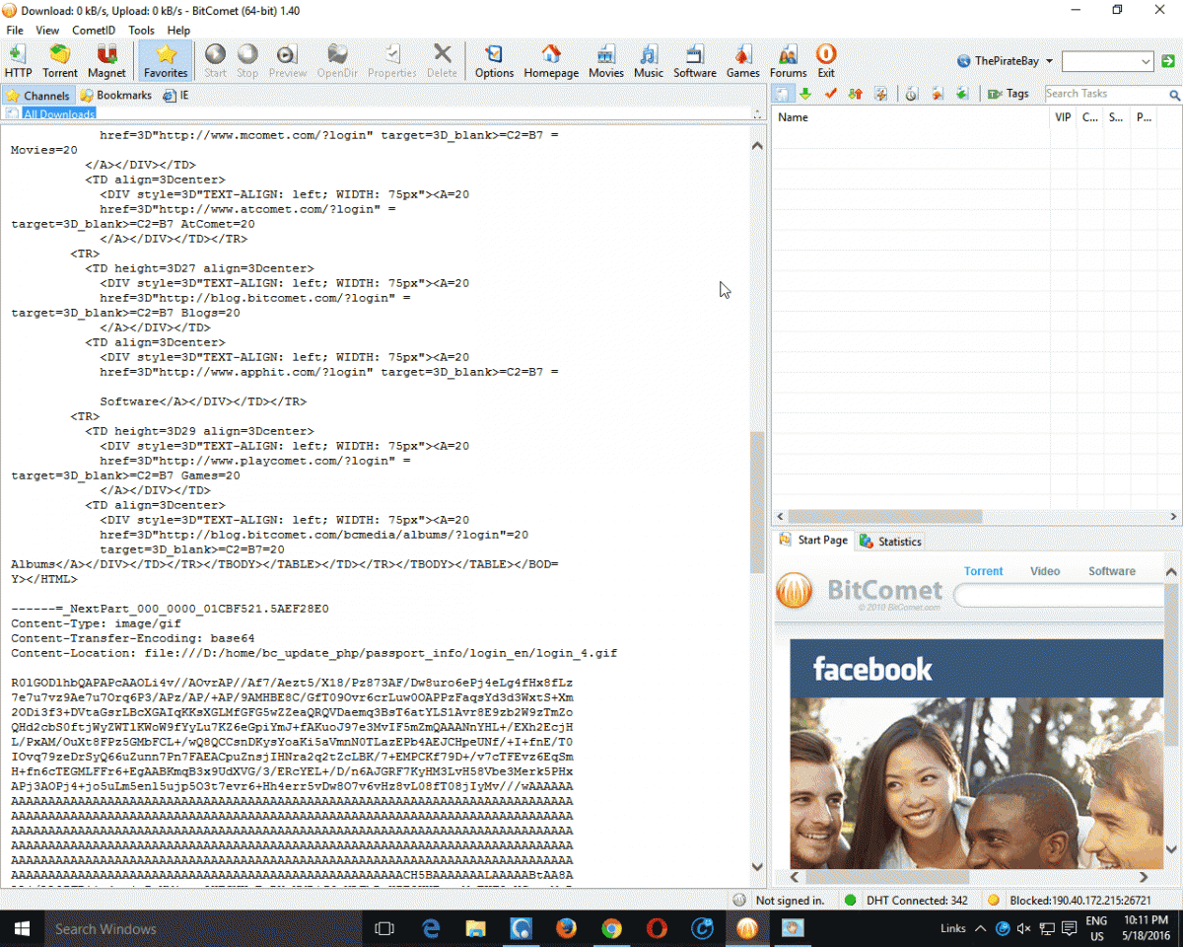Click the Delete toolbar icon

tap(442, 61)
